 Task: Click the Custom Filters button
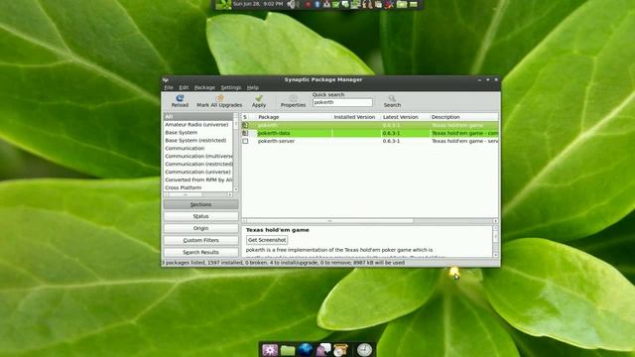(200, 240)
